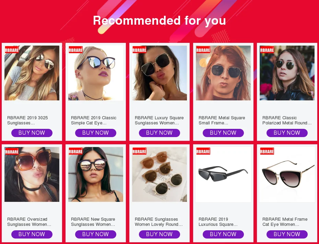Open RBRARE Oversized Sunglasses Women title link
319x244 pixels.
pyautogui.click(x=29, y=222)
